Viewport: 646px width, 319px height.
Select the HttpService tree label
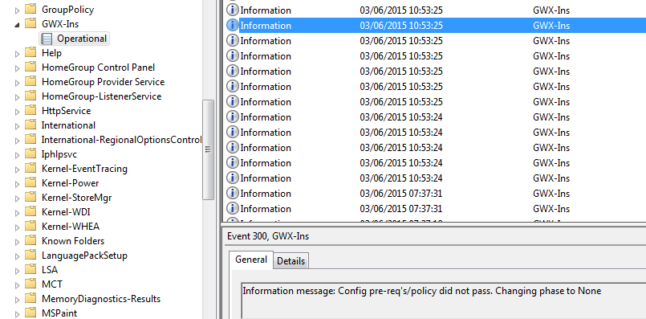click(x=67, y=111)
